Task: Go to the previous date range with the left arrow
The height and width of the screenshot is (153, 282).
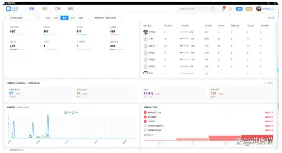Action: 89,18
